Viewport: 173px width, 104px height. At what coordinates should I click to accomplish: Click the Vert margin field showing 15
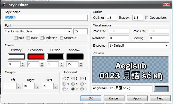[47, 86]
